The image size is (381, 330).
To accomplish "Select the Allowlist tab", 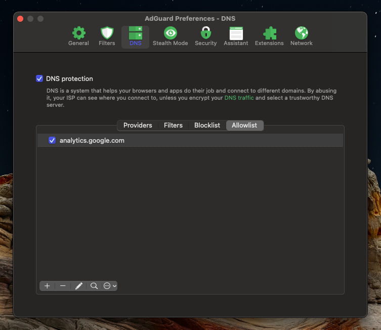I will pos(244,126).
